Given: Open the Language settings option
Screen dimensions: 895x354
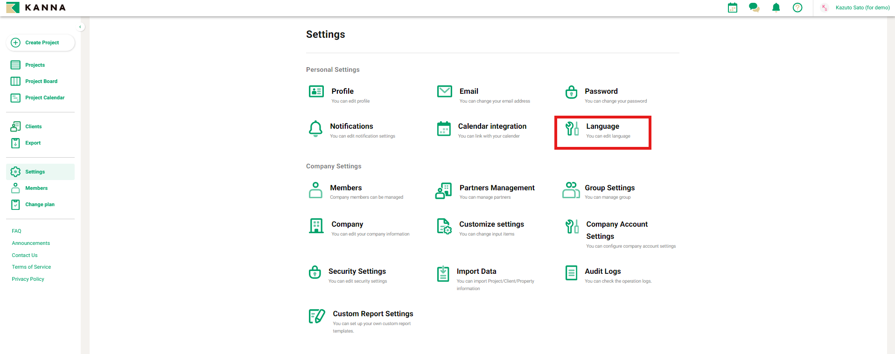Looking at the screenshot, I should [602, 131].
